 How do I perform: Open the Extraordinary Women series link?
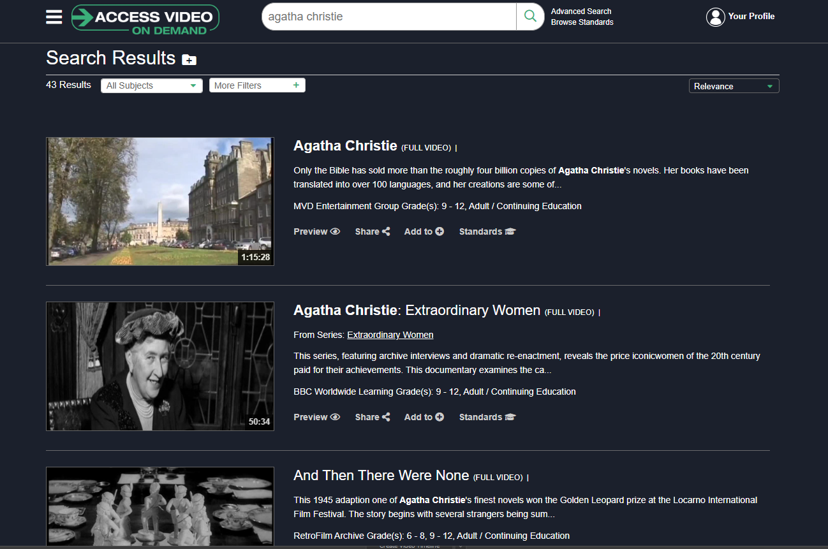(390, 334)
